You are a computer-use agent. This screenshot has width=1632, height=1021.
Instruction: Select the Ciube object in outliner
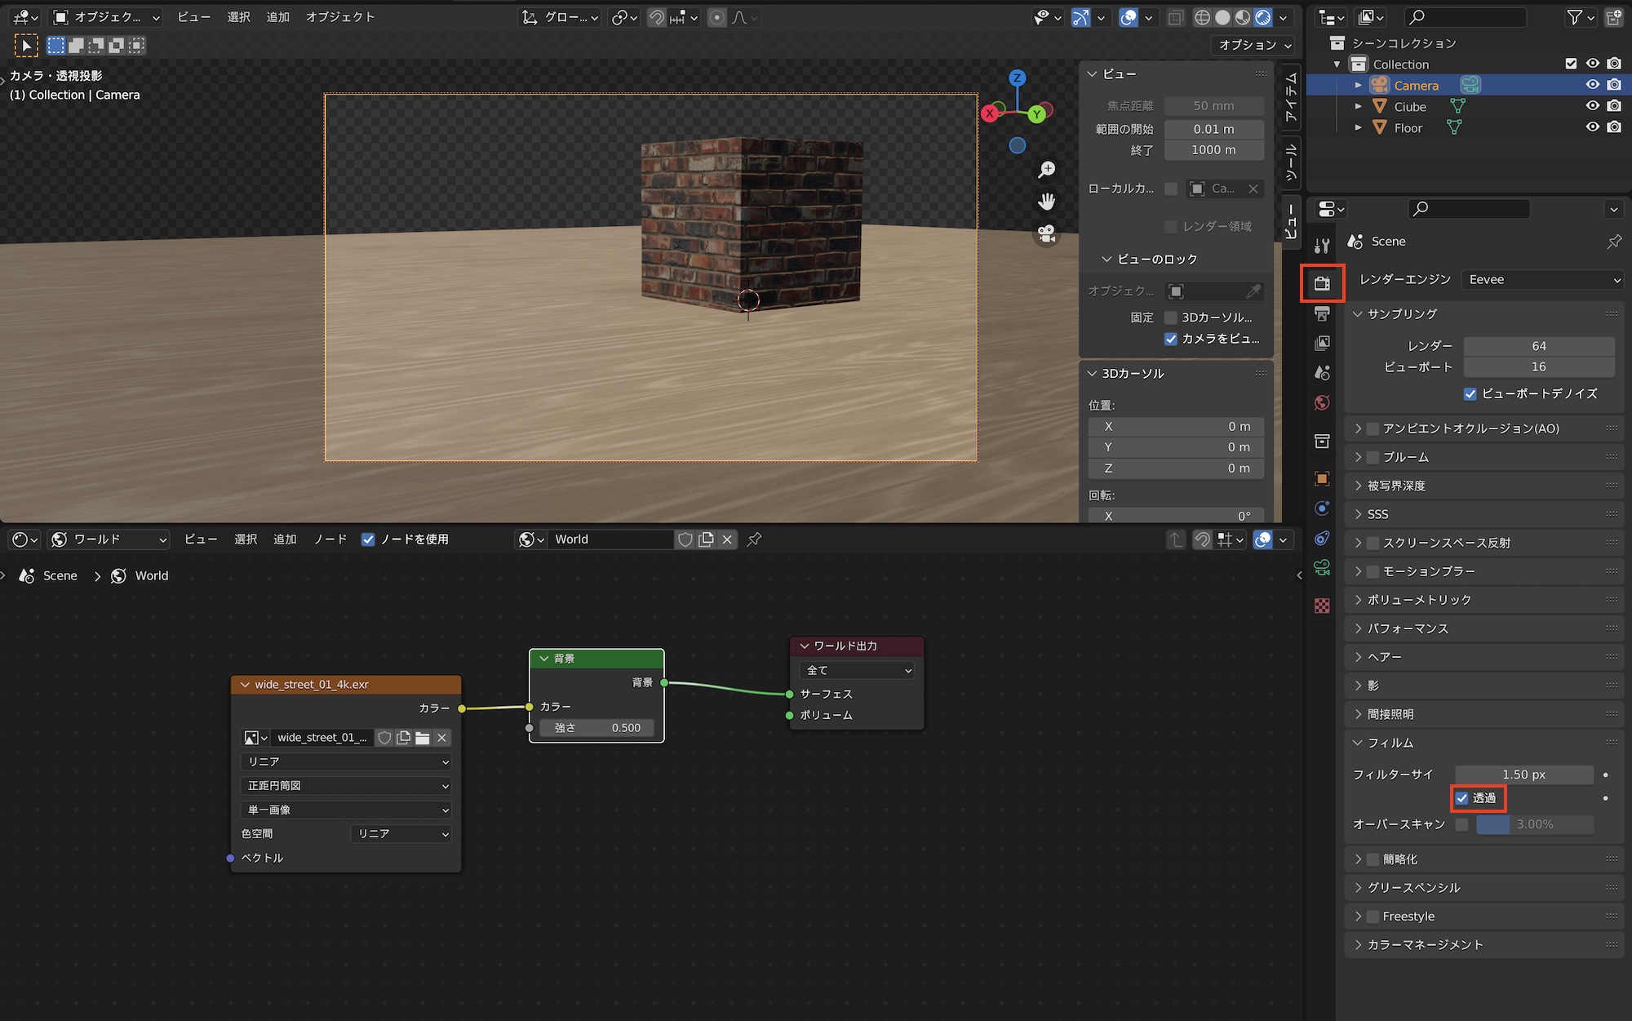pos(1409,107)
